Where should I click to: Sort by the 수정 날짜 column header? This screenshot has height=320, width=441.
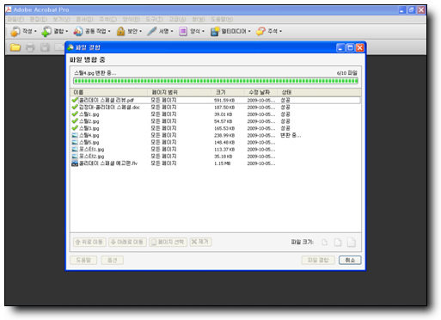pyautogui.click(x=260, y=92)
